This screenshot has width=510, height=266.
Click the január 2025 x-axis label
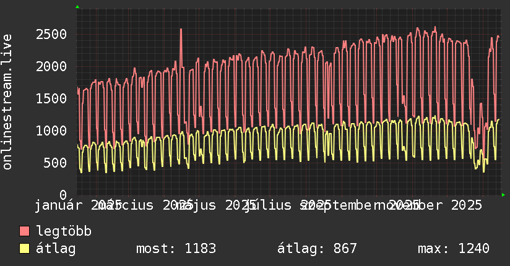pos(78,205)
